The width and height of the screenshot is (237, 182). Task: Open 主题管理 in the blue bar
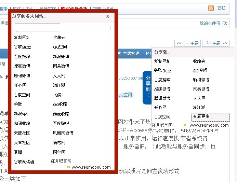pyautogui.click(x=131, y=53)
